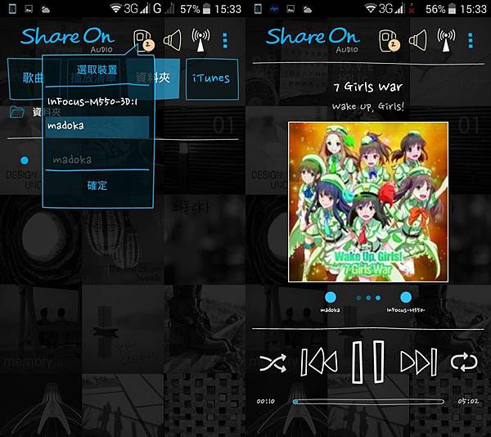The width and height of the screenshot is (491, 437).
Task: Tap the madoka device dot below artwork
Action: tap(331, 297)
